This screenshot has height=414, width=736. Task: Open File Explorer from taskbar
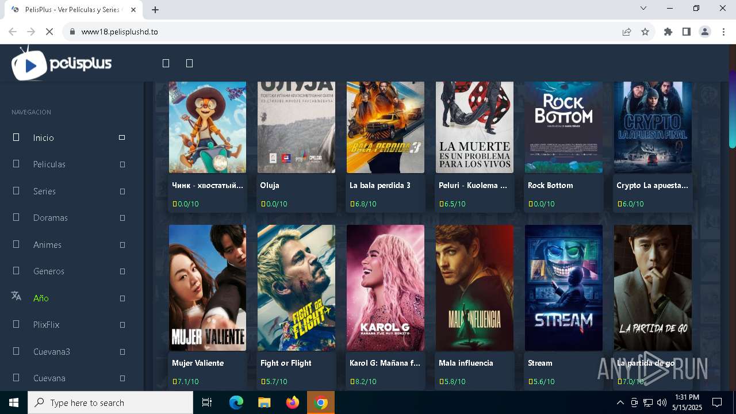(264, 402)
